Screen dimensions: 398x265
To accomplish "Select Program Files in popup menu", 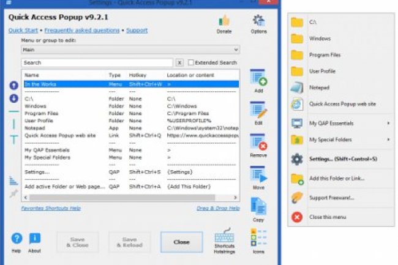I will pos(341,55).
